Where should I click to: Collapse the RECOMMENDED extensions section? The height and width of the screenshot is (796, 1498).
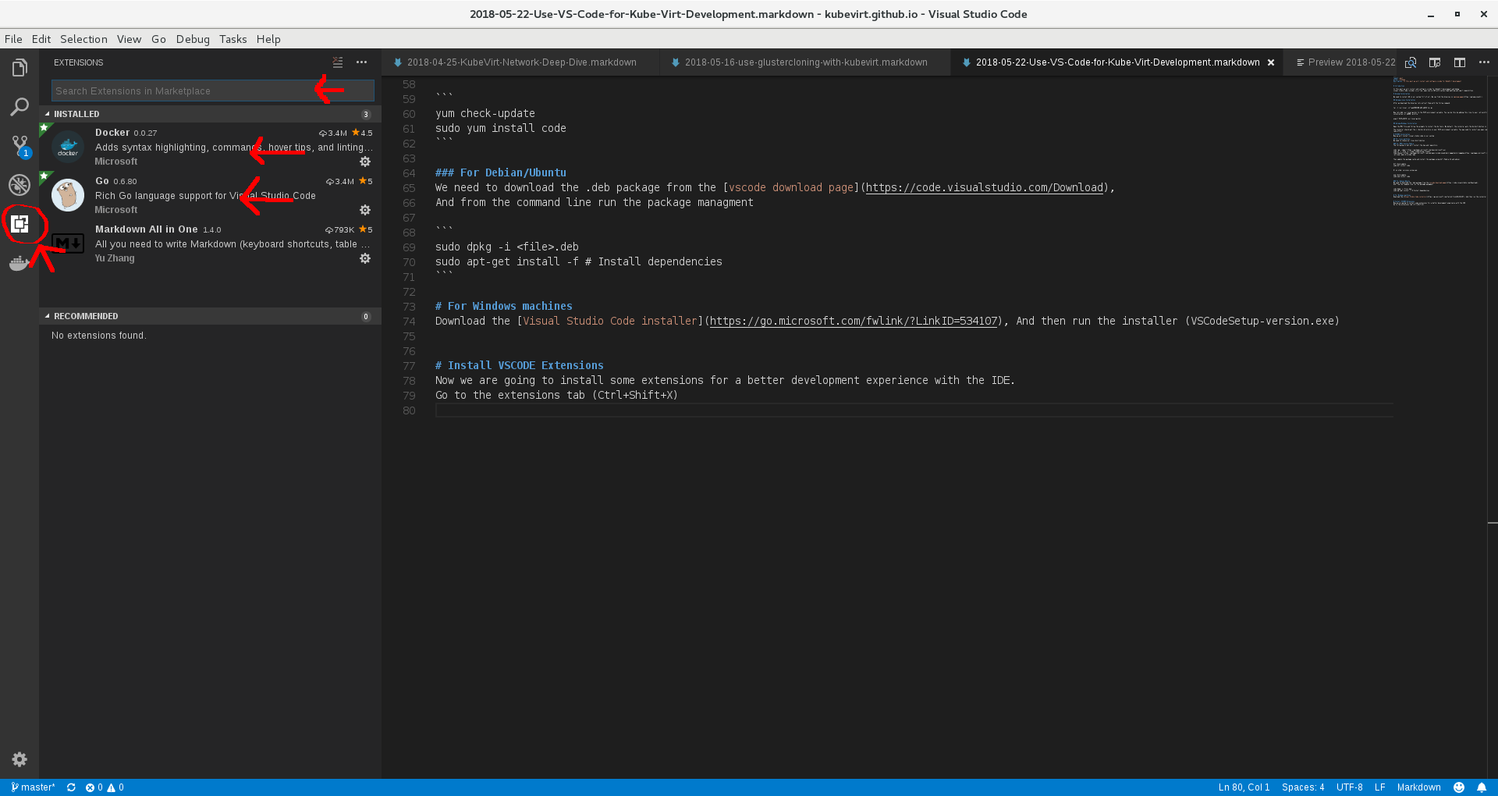point(85,316)
